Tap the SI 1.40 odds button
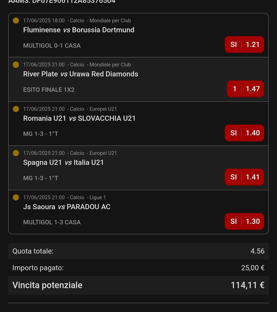This screenshot has height=312, width=277. pyautogui.click(x=244, y=133)
